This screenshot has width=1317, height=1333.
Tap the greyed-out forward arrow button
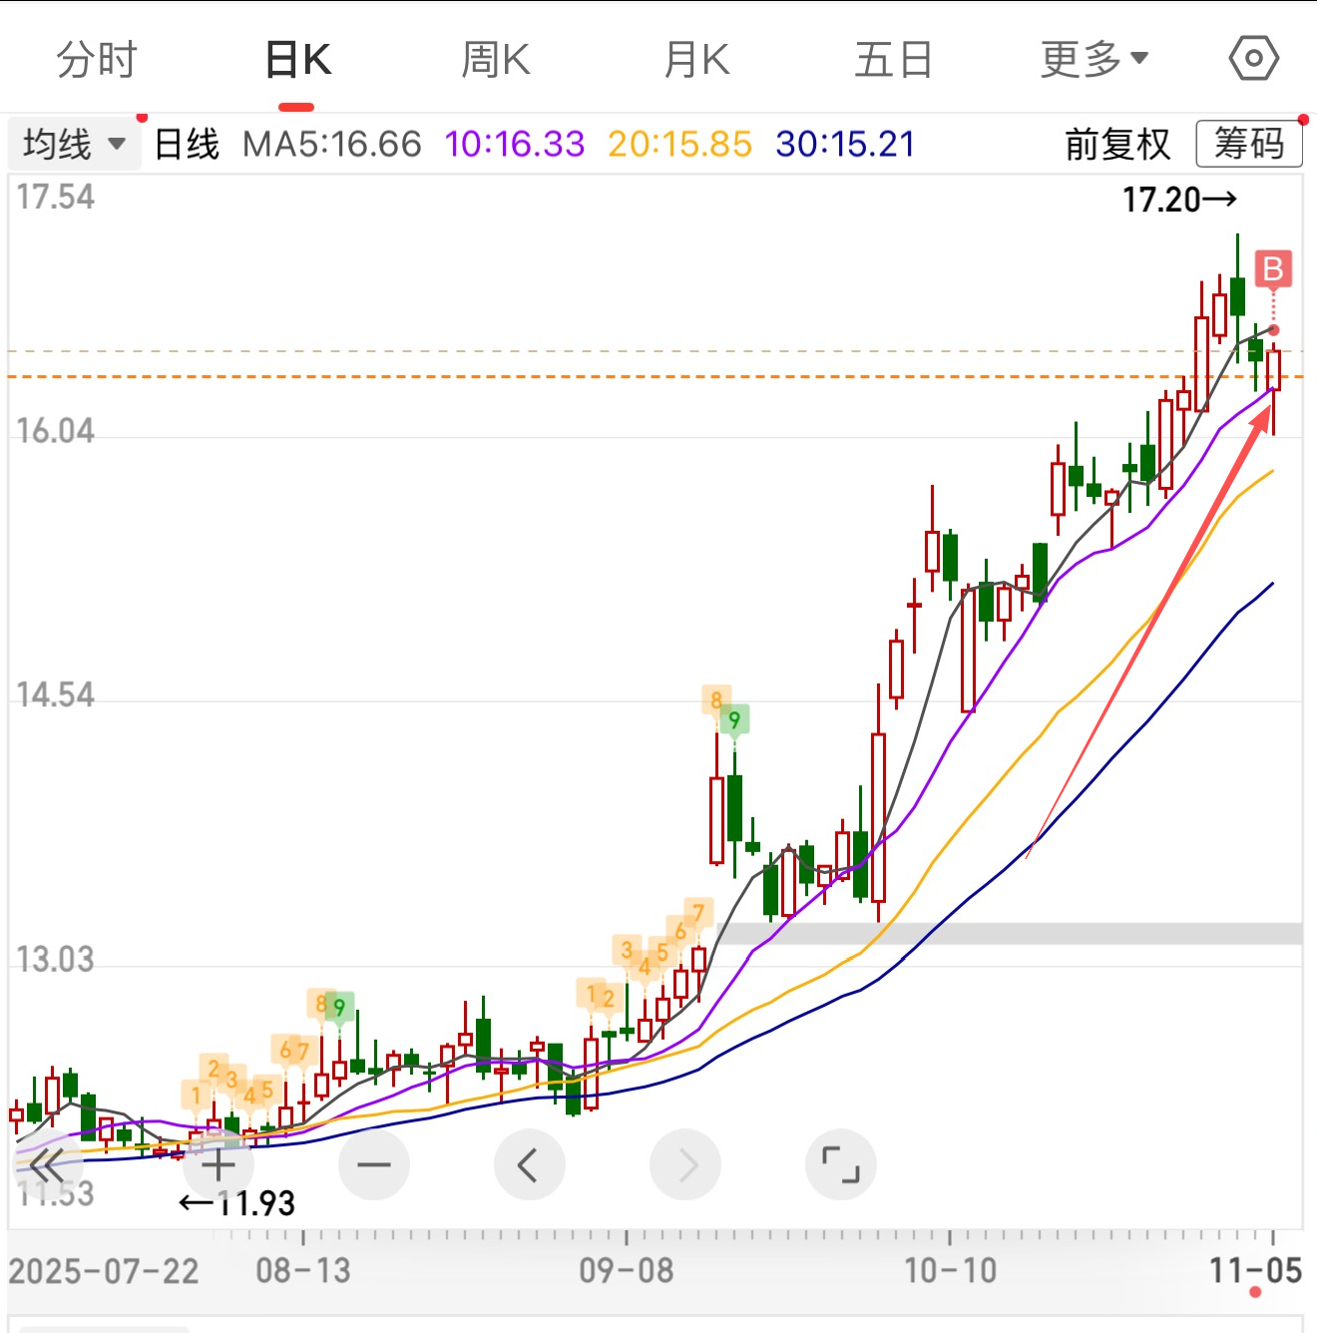685,1164
